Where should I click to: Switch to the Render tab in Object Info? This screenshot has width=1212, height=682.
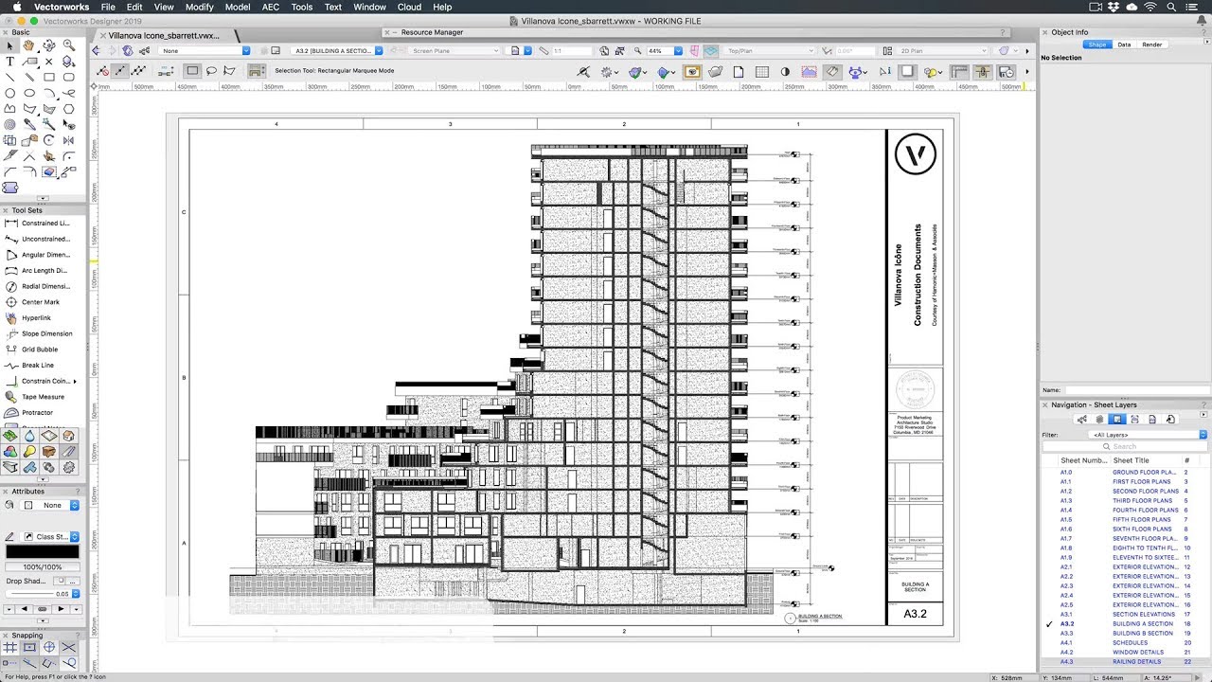point(1151,45)
